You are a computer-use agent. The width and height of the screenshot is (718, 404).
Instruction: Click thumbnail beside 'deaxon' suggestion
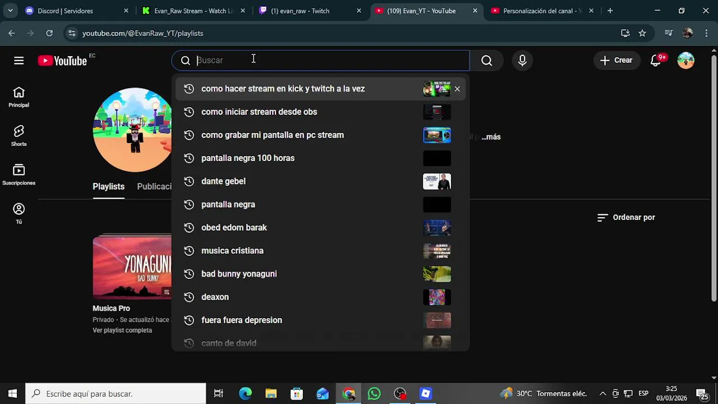(437, 297)
